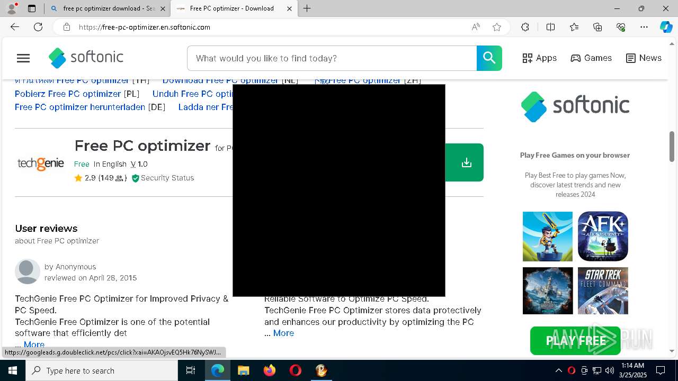Screen dimensions: 678x381
Task: Launch Opera from taskbar
Action: pos(296,370)
